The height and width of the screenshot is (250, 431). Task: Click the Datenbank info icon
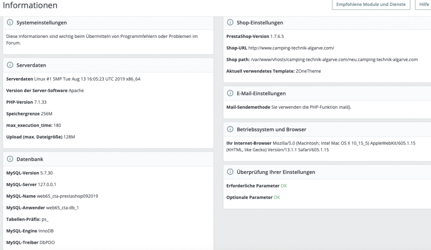click(10, 159)
